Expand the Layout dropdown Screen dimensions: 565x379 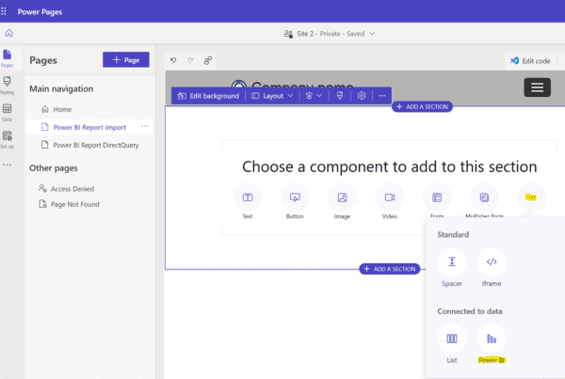pos(272,95)
